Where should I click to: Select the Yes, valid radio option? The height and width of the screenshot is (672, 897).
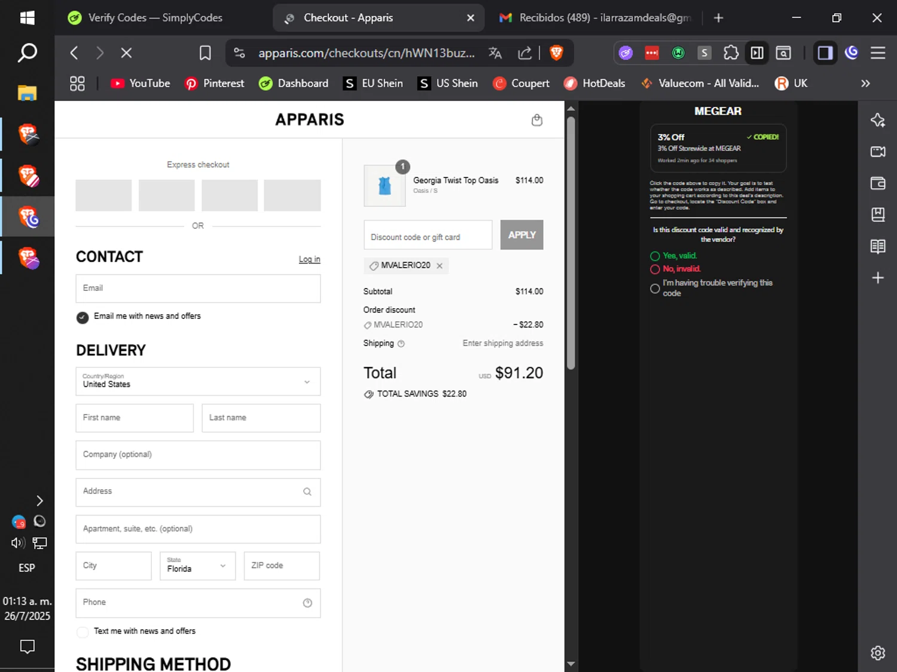tap(655, 256)
